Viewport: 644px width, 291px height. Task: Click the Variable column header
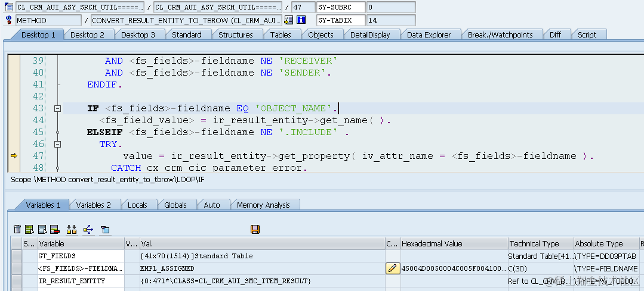pyautogui.click(x=81, y=243)
